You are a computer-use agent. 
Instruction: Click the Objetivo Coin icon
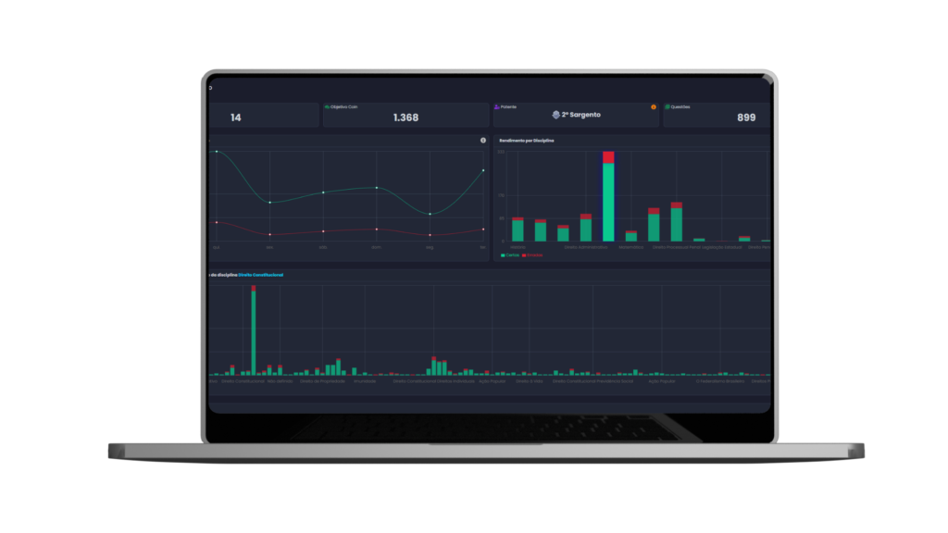point(327,106)
